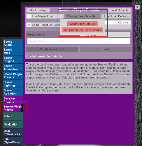Viewport: 142px width, 146px height.
Task: Open File (Open/Save) tab
Action: click(x=13, y=141)
